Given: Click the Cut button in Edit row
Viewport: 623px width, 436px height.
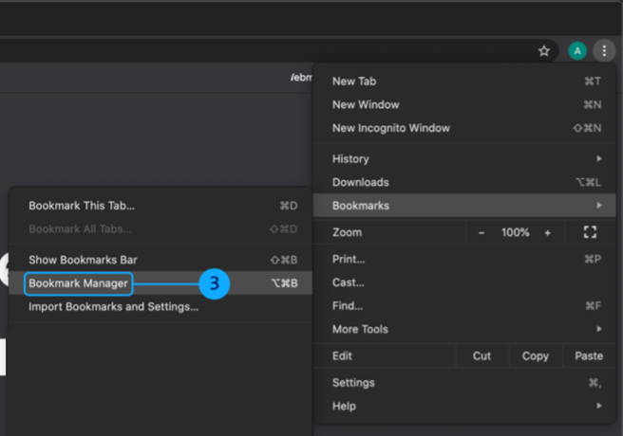Looking at the screenshot, I should 481,356.
